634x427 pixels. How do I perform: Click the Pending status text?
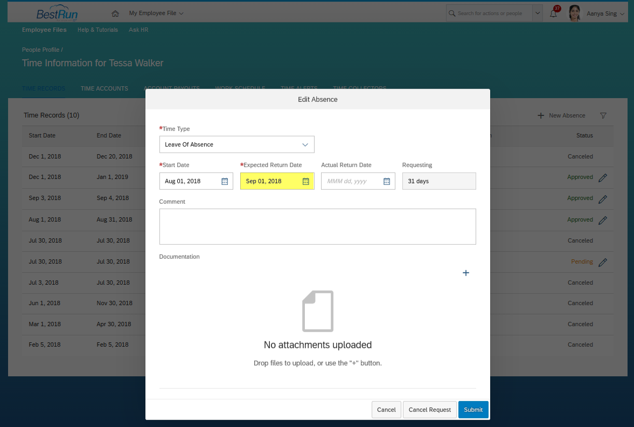click(582, 261)
